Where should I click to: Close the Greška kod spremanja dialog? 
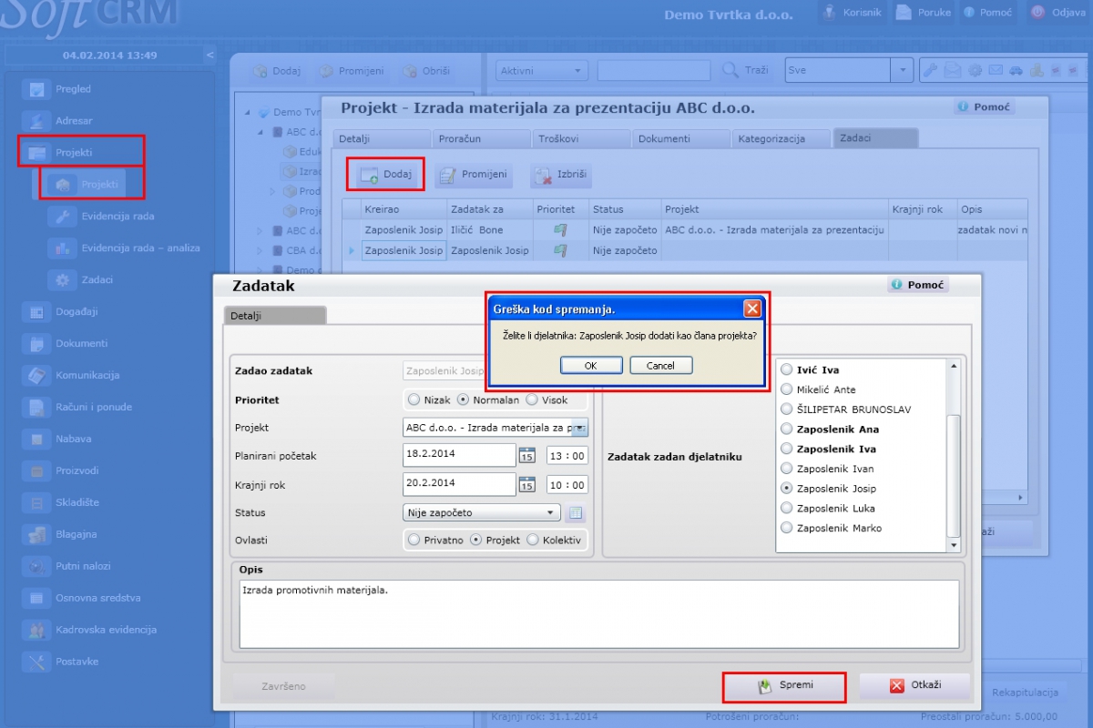click(752, 308)
